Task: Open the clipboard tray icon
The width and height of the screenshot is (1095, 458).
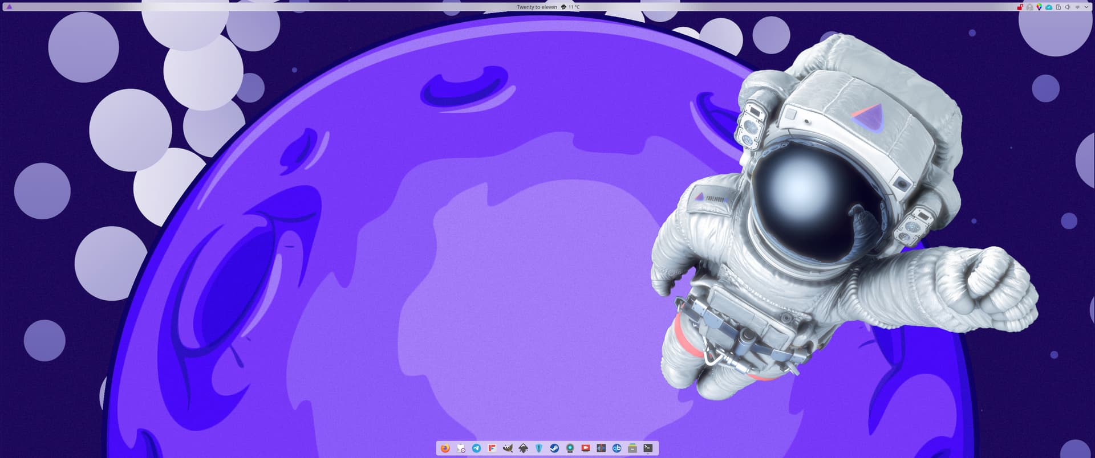Action: (x=1058, y=7)
